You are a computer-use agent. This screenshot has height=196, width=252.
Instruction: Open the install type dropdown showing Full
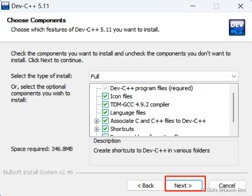click(164, 76)
